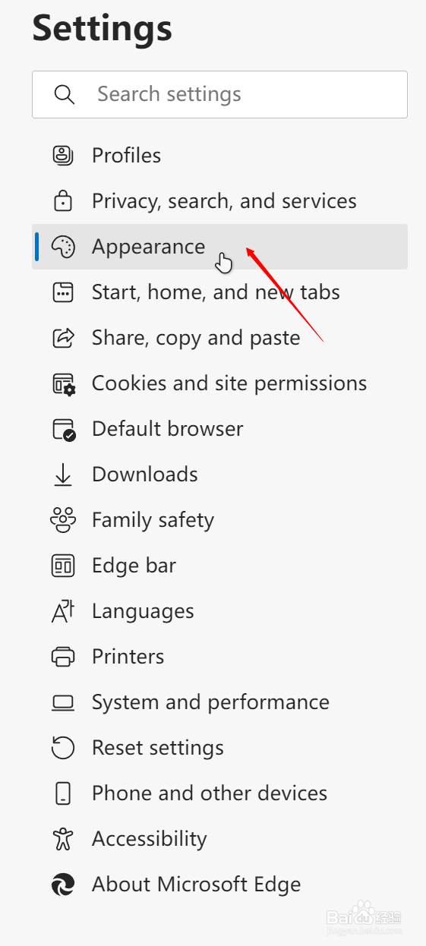Screen dimensions: 426x946
Task: Open Share, copy and paste settings
Action: [x=220, y=338]
